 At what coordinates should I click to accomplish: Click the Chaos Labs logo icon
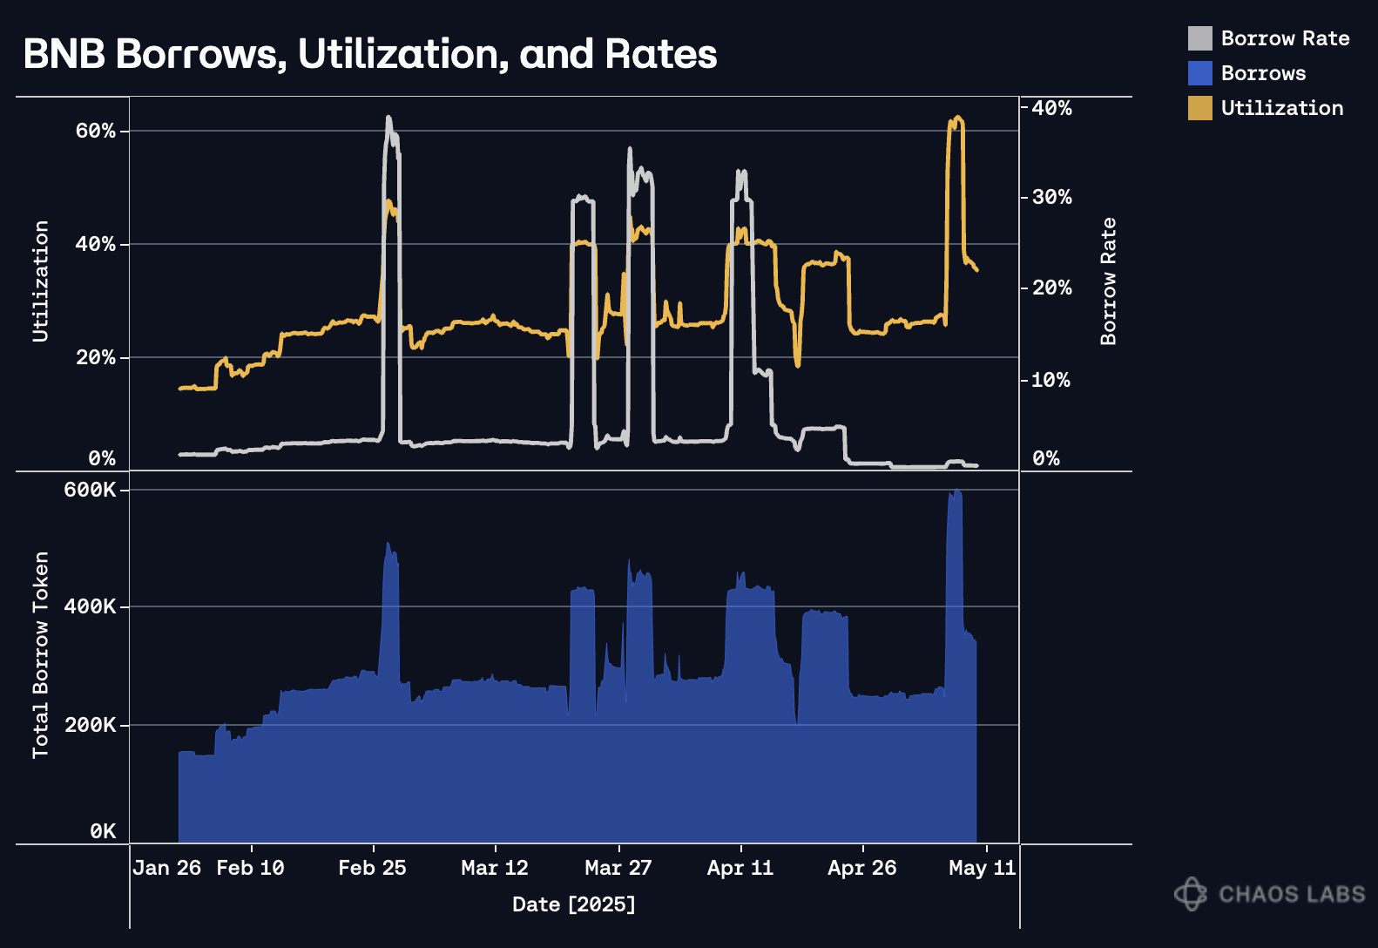click(x=1191, y=894)
